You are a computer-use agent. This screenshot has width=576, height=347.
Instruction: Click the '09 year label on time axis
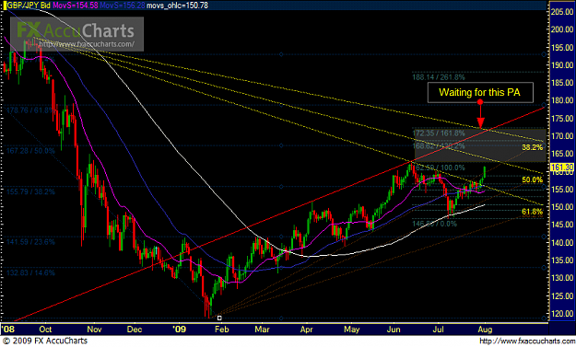pos(180,329)
